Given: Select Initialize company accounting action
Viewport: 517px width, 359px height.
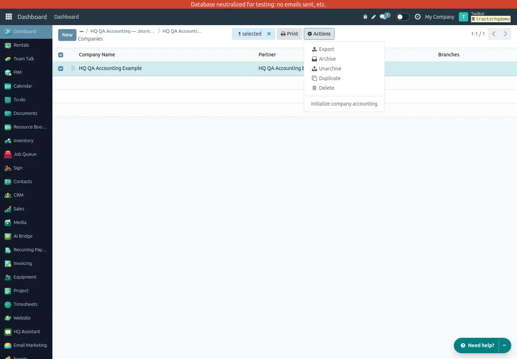Looking at the screenshot, I should (344, 104).
